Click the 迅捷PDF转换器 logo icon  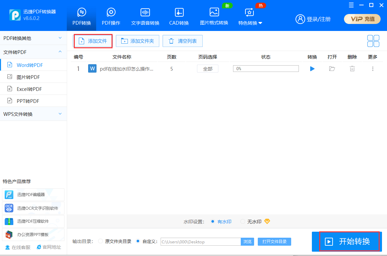(x=15, y=15)
